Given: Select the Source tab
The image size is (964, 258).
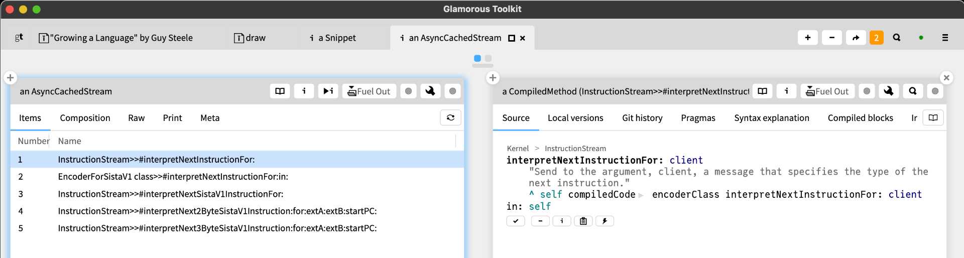Looking at the screenshot, I should pos(516,118).
